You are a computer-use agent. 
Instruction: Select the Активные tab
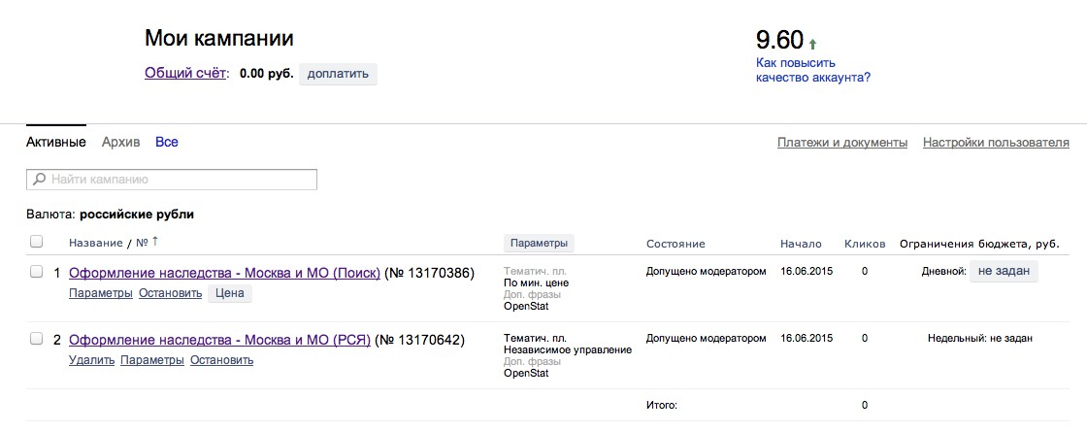click(x=56, y=142)
